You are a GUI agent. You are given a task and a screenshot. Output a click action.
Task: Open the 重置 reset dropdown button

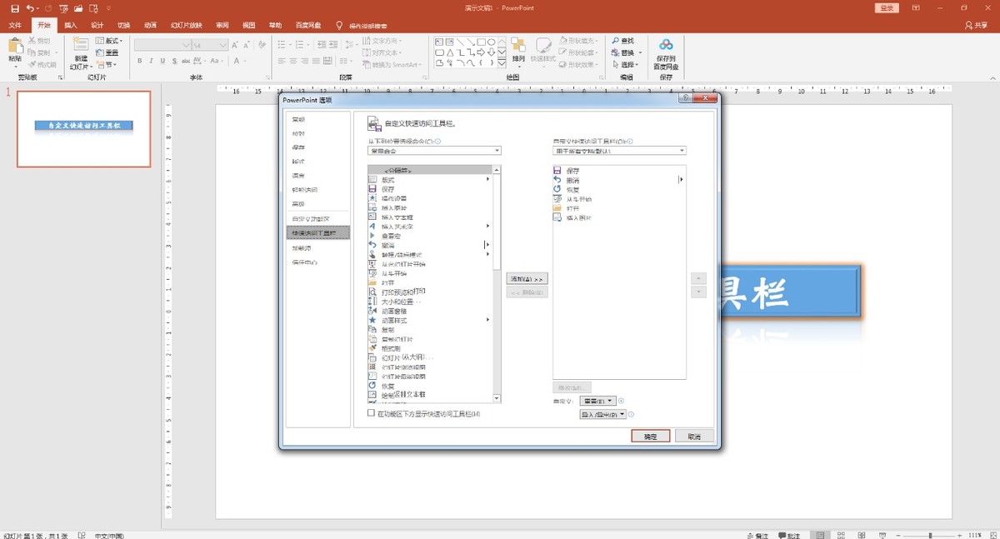point(597,401)
